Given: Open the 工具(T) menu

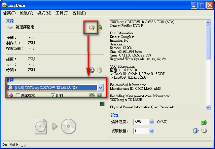Looking at the screenshot, I should 62,13.
